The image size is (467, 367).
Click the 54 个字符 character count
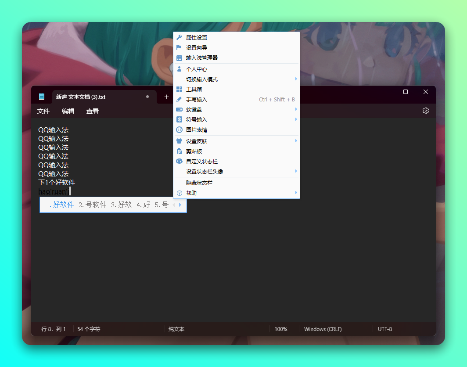[89, 329]
